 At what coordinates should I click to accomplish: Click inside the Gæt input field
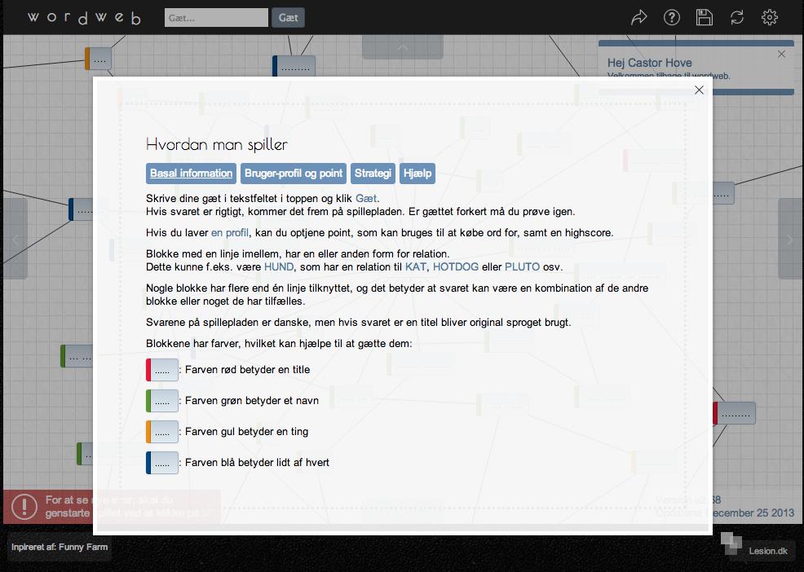tap(215, 16)
